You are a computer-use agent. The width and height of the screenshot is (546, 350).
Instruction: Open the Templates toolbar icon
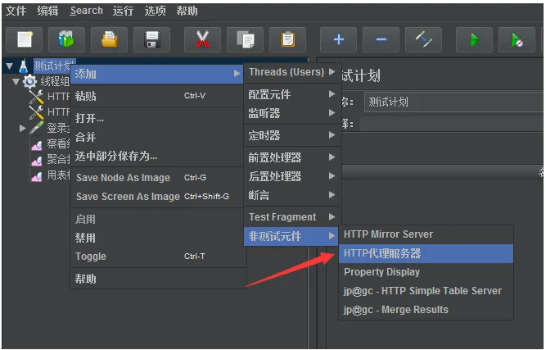point(66,39)
